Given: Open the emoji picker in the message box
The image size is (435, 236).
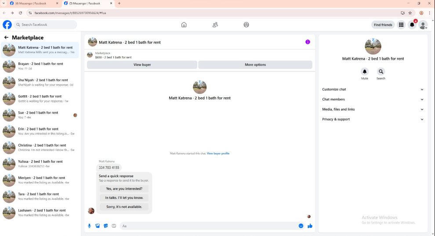Looking at the screenshot, I should pos(301,226).
